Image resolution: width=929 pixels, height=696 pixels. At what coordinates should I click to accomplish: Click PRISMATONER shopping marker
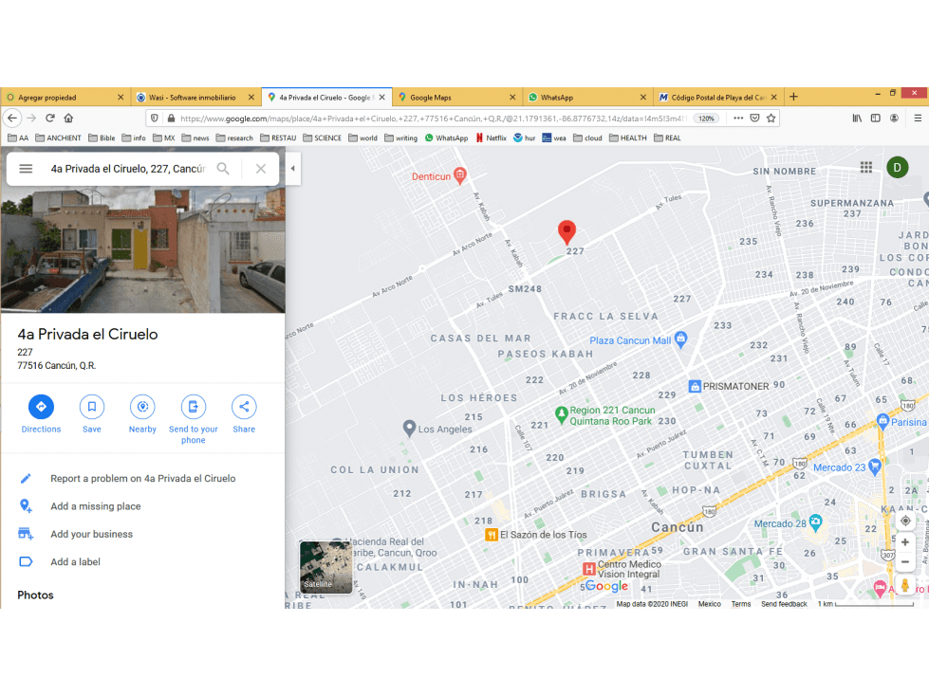695,387
